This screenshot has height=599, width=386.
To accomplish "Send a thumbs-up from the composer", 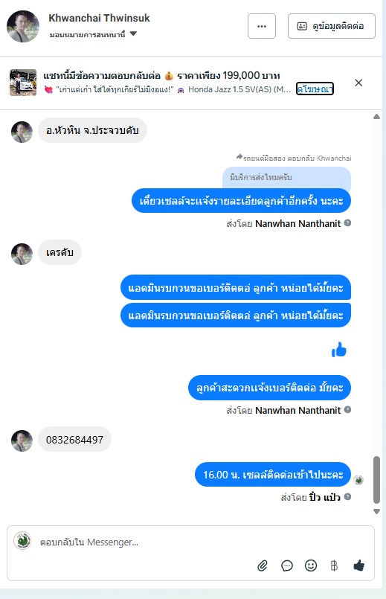I will (x=359, y=566).
